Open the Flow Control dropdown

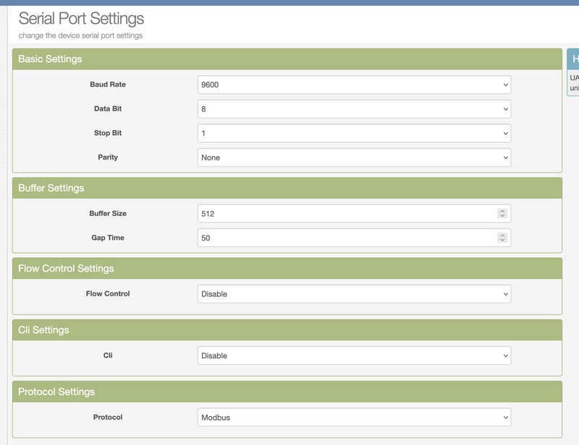tap(354, 294)
